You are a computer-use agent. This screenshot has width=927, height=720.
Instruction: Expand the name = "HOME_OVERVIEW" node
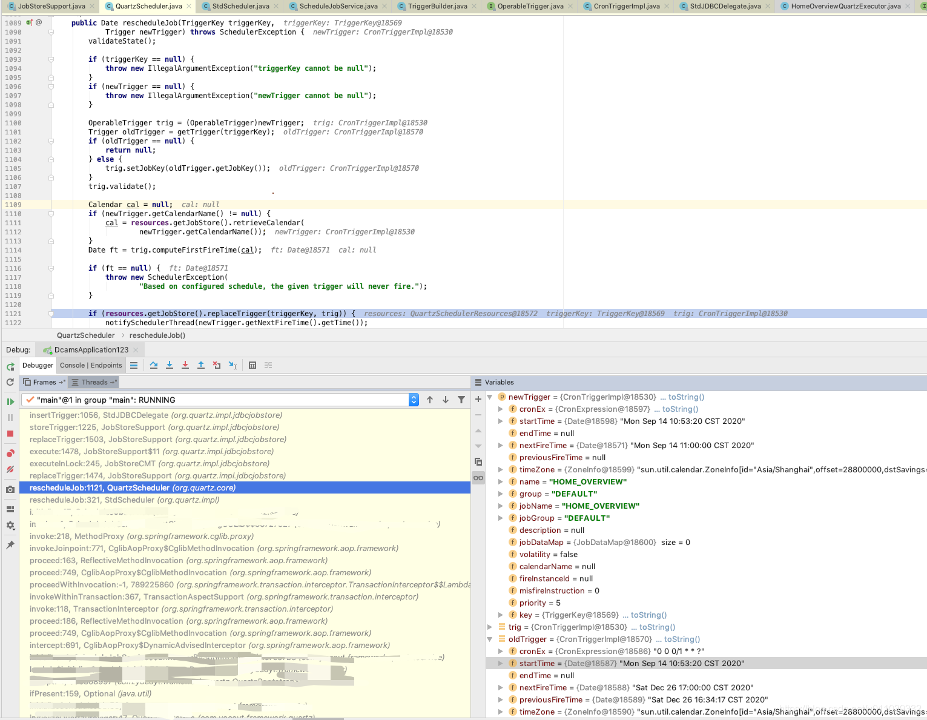(501, 481)
